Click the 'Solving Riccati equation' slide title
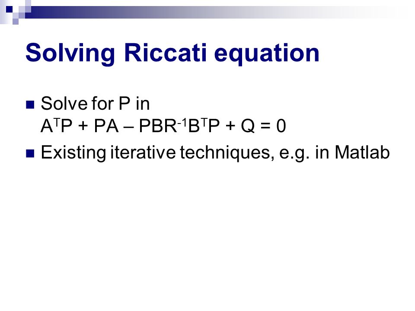The width and height of the screenshot is (415, 311). 172,53
